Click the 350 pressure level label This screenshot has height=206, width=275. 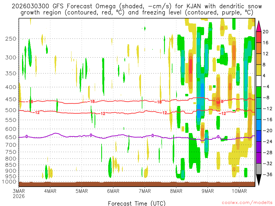pos(11,73)
